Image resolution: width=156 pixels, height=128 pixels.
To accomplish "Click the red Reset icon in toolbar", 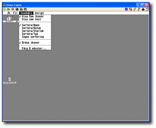I will click(x=13, y=9).
